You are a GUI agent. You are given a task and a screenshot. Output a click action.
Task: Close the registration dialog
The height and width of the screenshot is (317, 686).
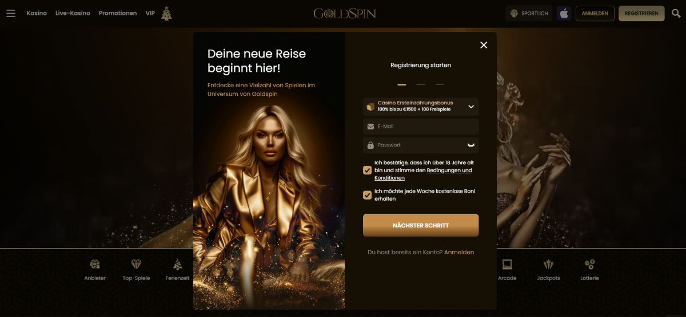[x=484, y=45]
